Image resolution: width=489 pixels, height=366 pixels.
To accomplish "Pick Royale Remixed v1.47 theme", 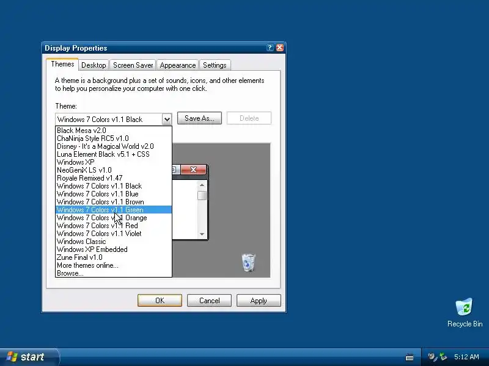I will click(114, 178).
